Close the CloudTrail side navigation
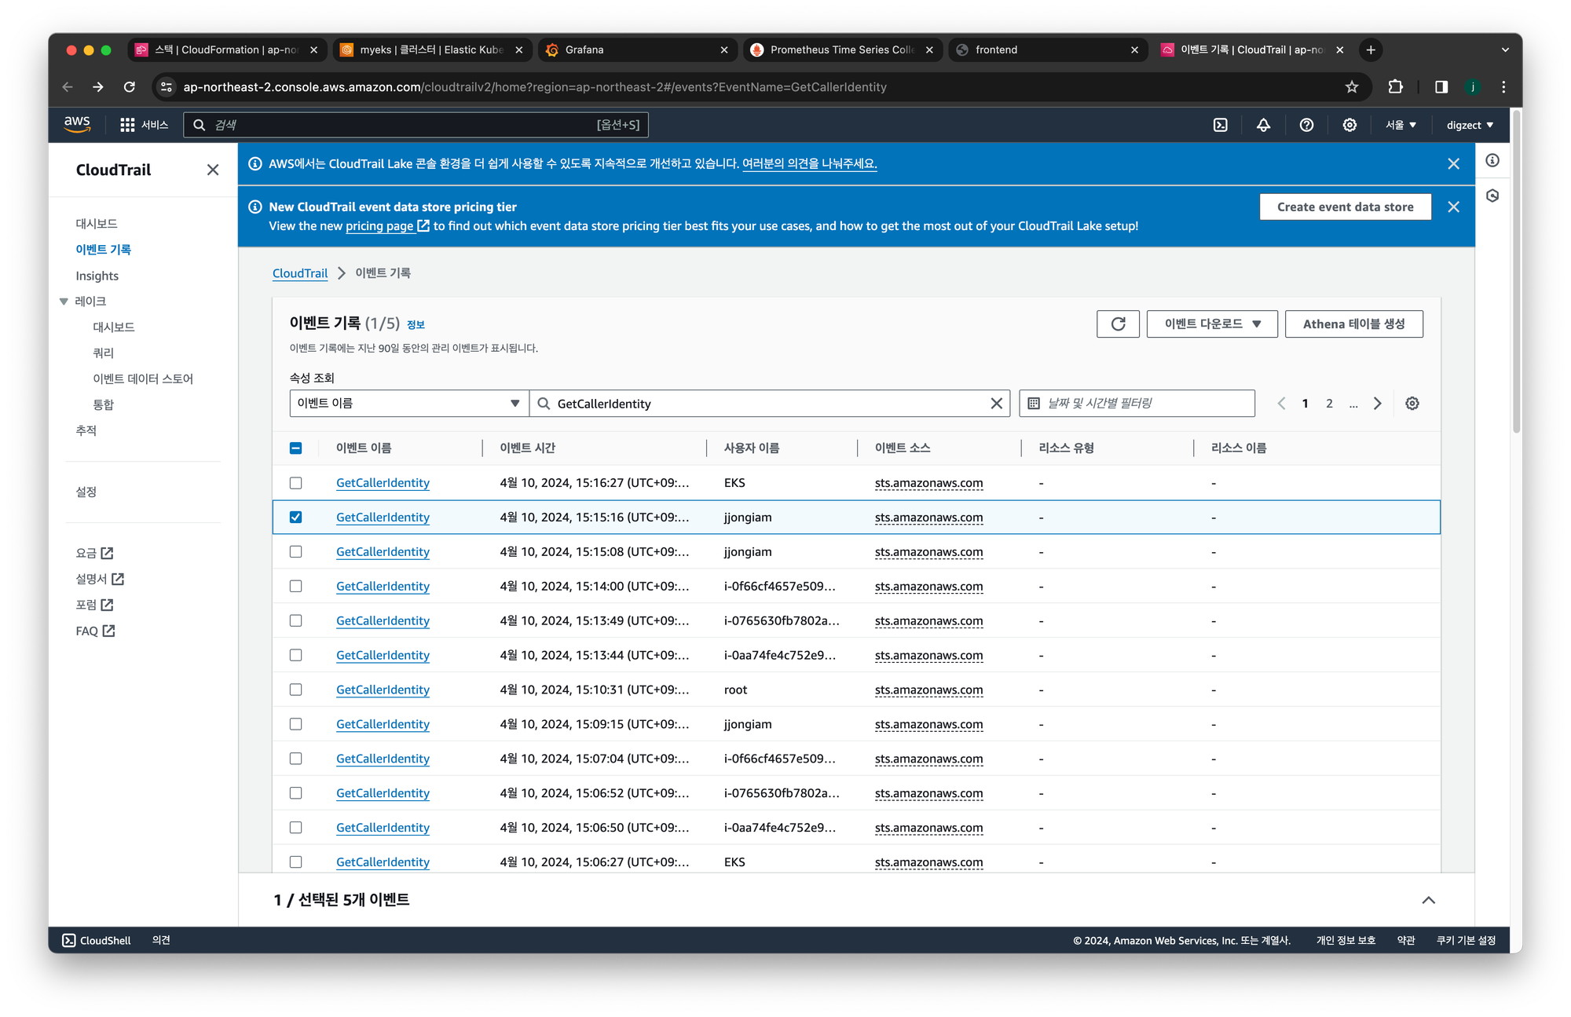The width and height of the screenshot is (1571, 1017). tap(213, 170)
